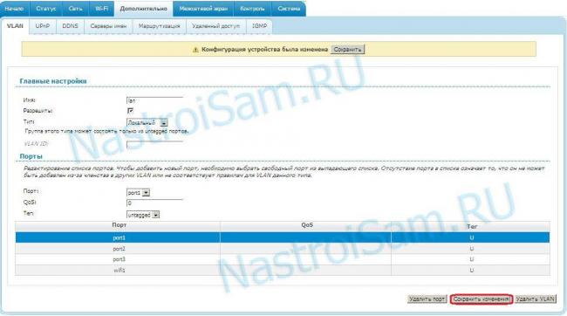Click the Удалить порт button

click(x=427, y=299)
